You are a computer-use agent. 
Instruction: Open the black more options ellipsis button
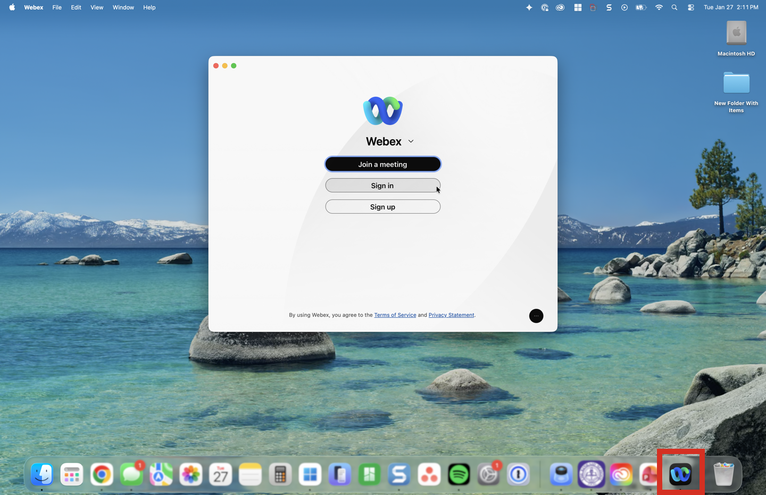click(536, 316)
